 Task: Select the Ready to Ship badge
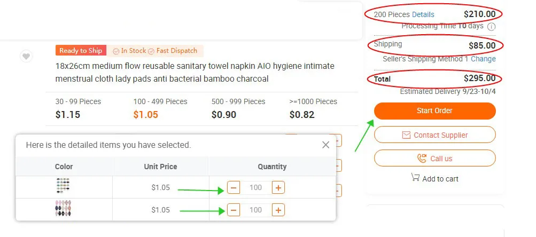click(81, 51)
